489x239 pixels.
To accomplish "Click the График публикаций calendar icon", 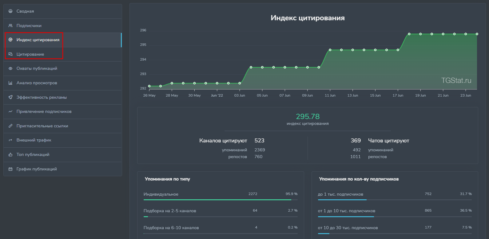I will pyautogui.click(x=10, y=169).
